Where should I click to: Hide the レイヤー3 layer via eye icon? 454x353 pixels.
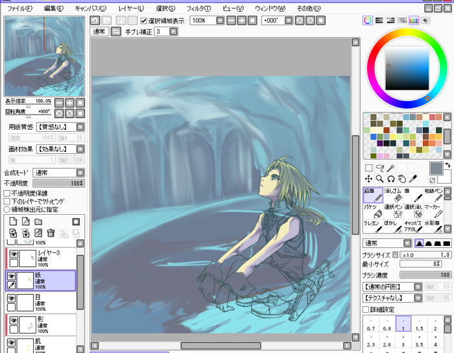point(14,254)
